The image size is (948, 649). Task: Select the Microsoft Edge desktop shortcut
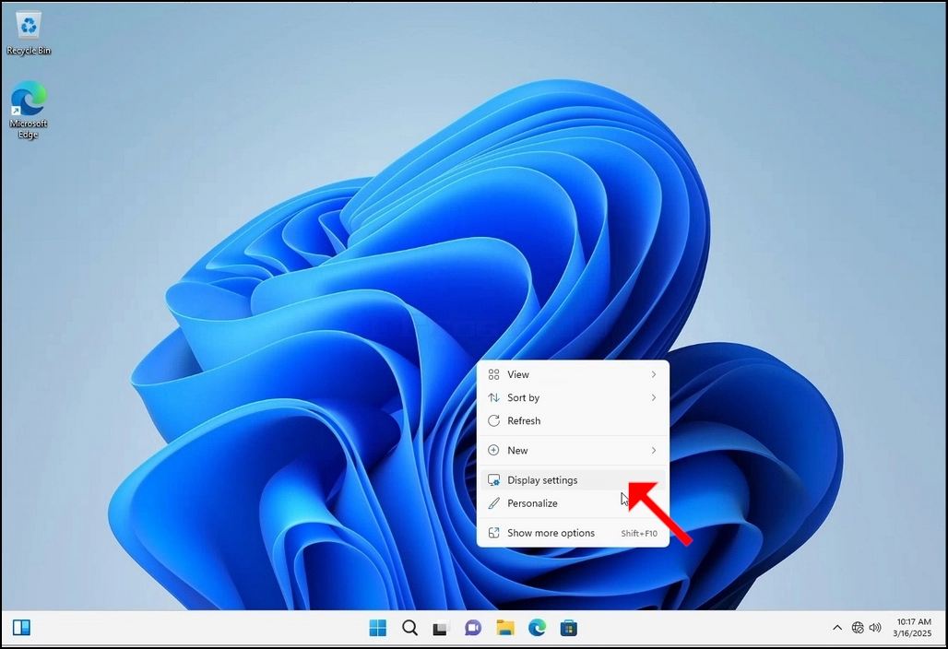(29, 110)
